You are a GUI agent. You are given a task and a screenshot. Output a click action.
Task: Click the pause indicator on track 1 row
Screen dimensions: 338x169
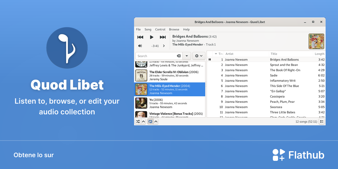pyautogui.click(x=210, y=59)
